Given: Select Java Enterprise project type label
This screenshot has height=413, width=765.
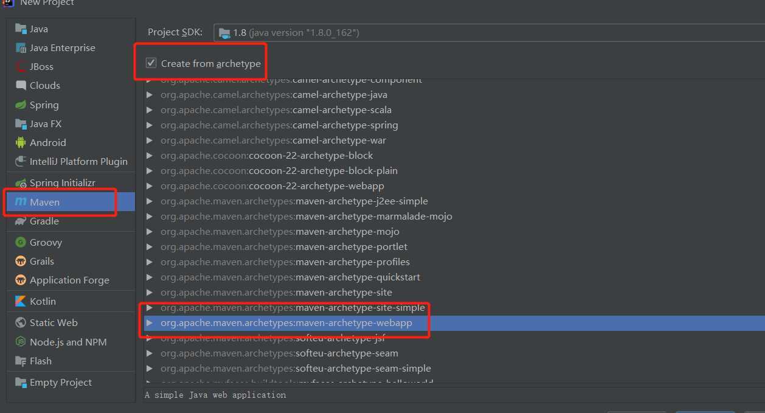Looking at the screenshot, I should (x=63, y=47).
